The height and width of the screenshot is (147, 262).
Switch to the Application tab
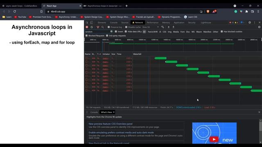click(179, 22)
